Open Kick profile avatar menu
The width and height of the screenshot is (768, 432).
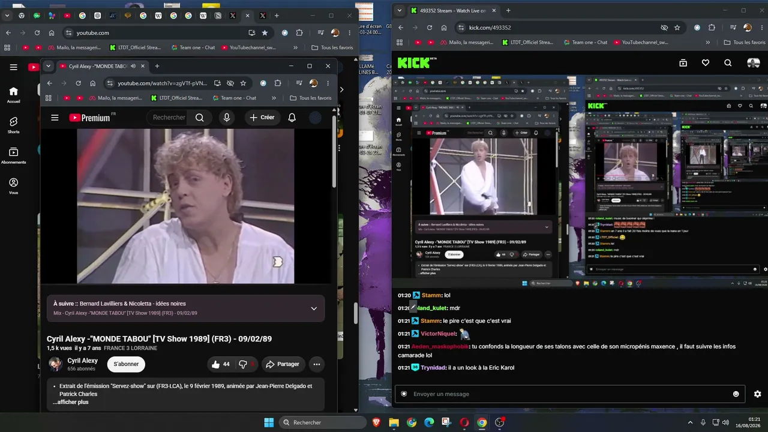753,63
